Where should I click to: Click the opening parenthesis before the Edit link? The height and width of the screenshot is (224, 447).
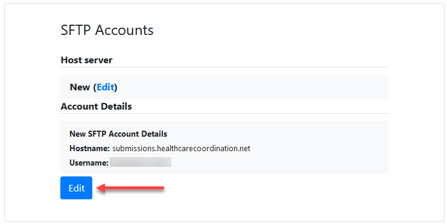(x=95, y=87)
